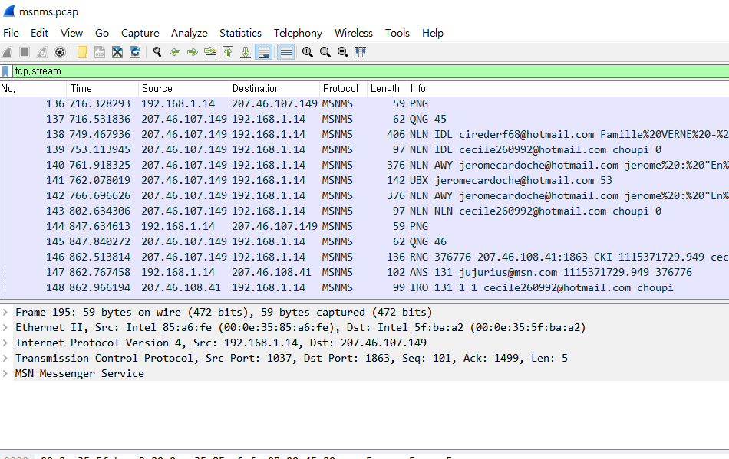The width and height of the screenshot is (729, 459).
Task: Go to previous packet with left arrow
Action: click(175, 52)
